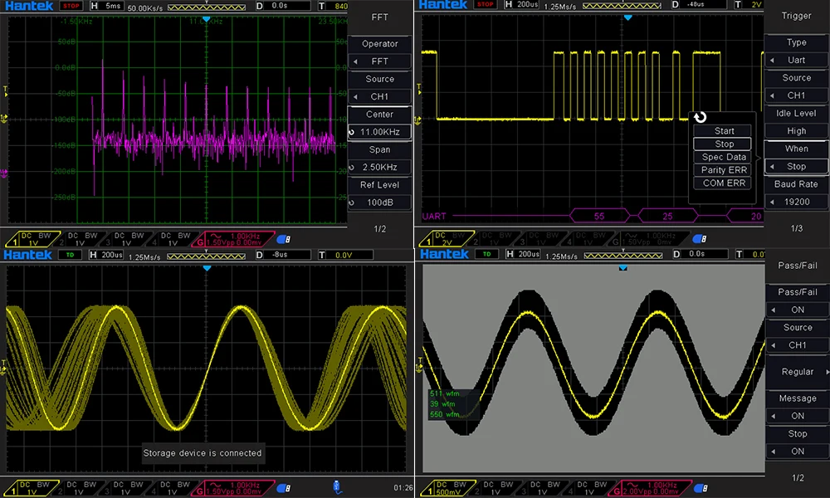Screen dimensions: 830x498
Task: Click the channel 1 badge showing 500mV on the Pass/Fail screen
Action: 447,488
